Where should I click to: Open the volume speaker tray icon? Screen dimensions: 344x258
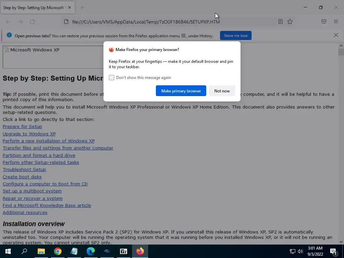[x=300, y=251]
